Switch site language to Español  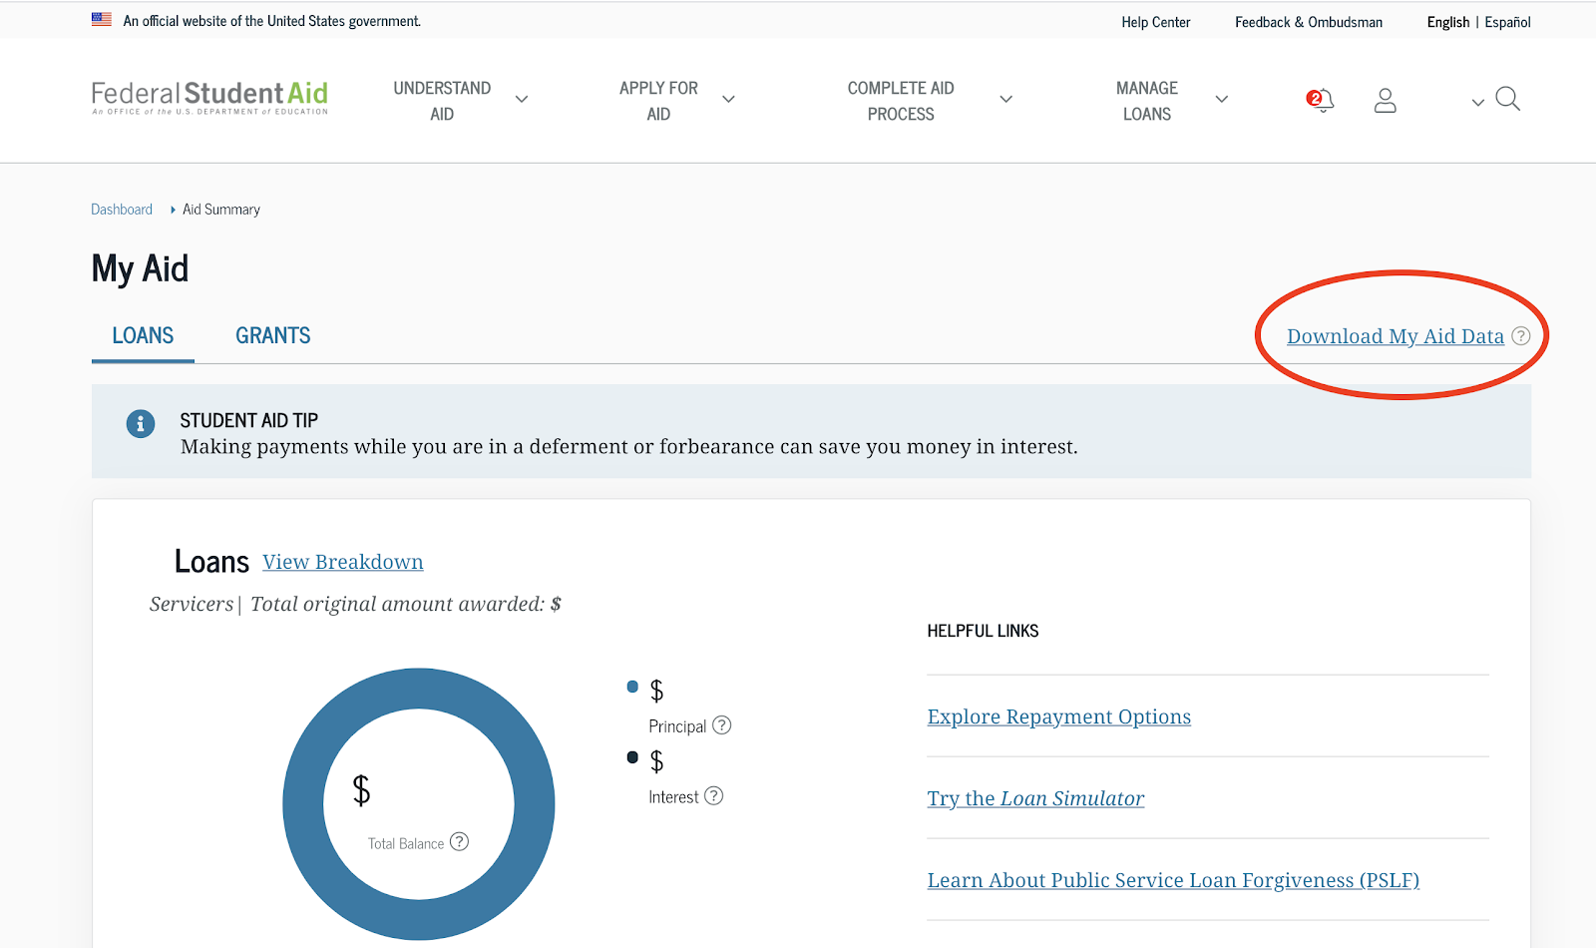1507,22
